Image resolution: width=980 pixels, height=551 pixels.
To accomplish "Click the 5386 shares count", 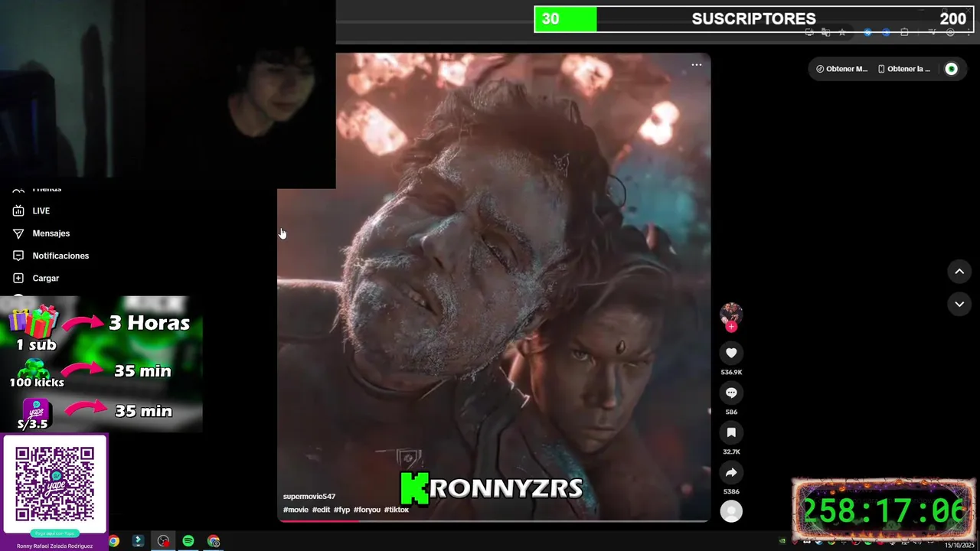I will coord(731,491).
